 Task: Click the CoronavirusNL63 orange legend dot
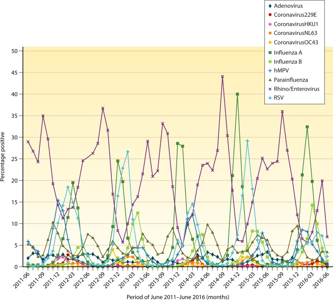pyautogui.click(x=270, y=33)
